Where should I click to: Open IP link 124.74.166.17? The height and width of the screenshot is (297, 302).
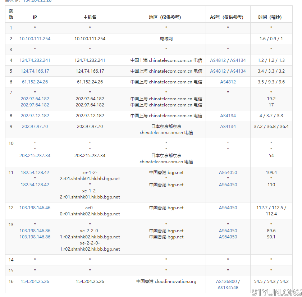35,71
